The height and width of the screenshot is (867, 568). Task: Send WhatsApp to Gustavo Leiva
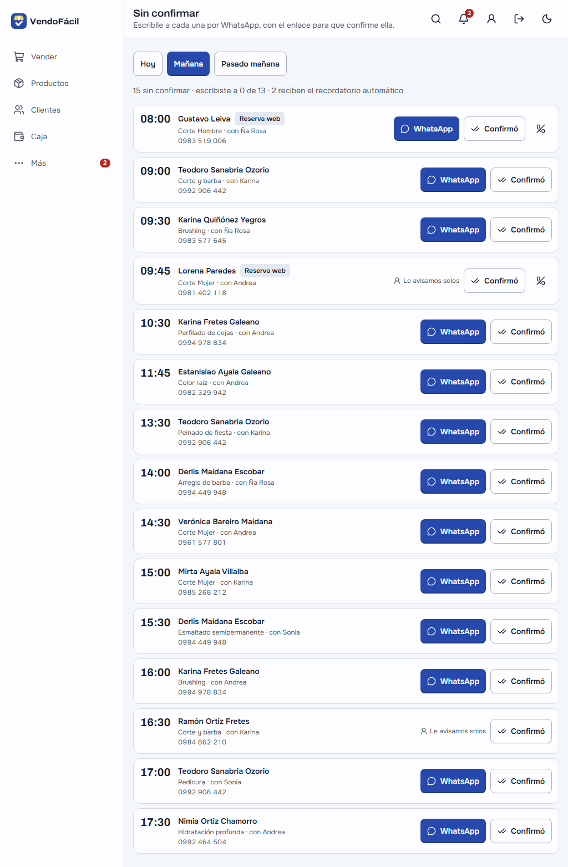click(427, 129)
